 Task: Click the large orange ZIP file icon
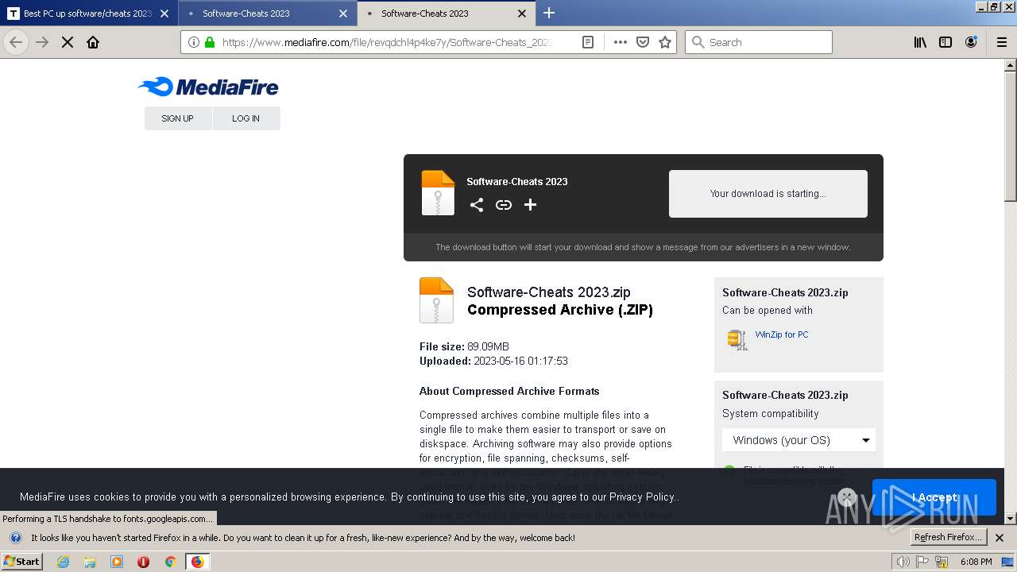coord(436,300)
